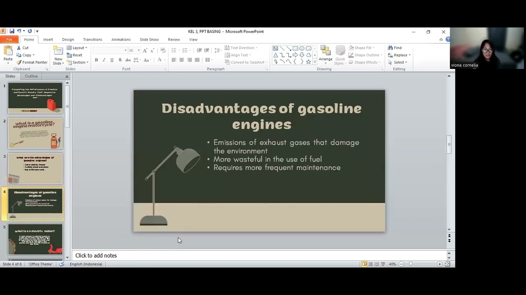Click the English (Indonesia) language indicator
Screen dimensions: 526x295
point(86,264)
